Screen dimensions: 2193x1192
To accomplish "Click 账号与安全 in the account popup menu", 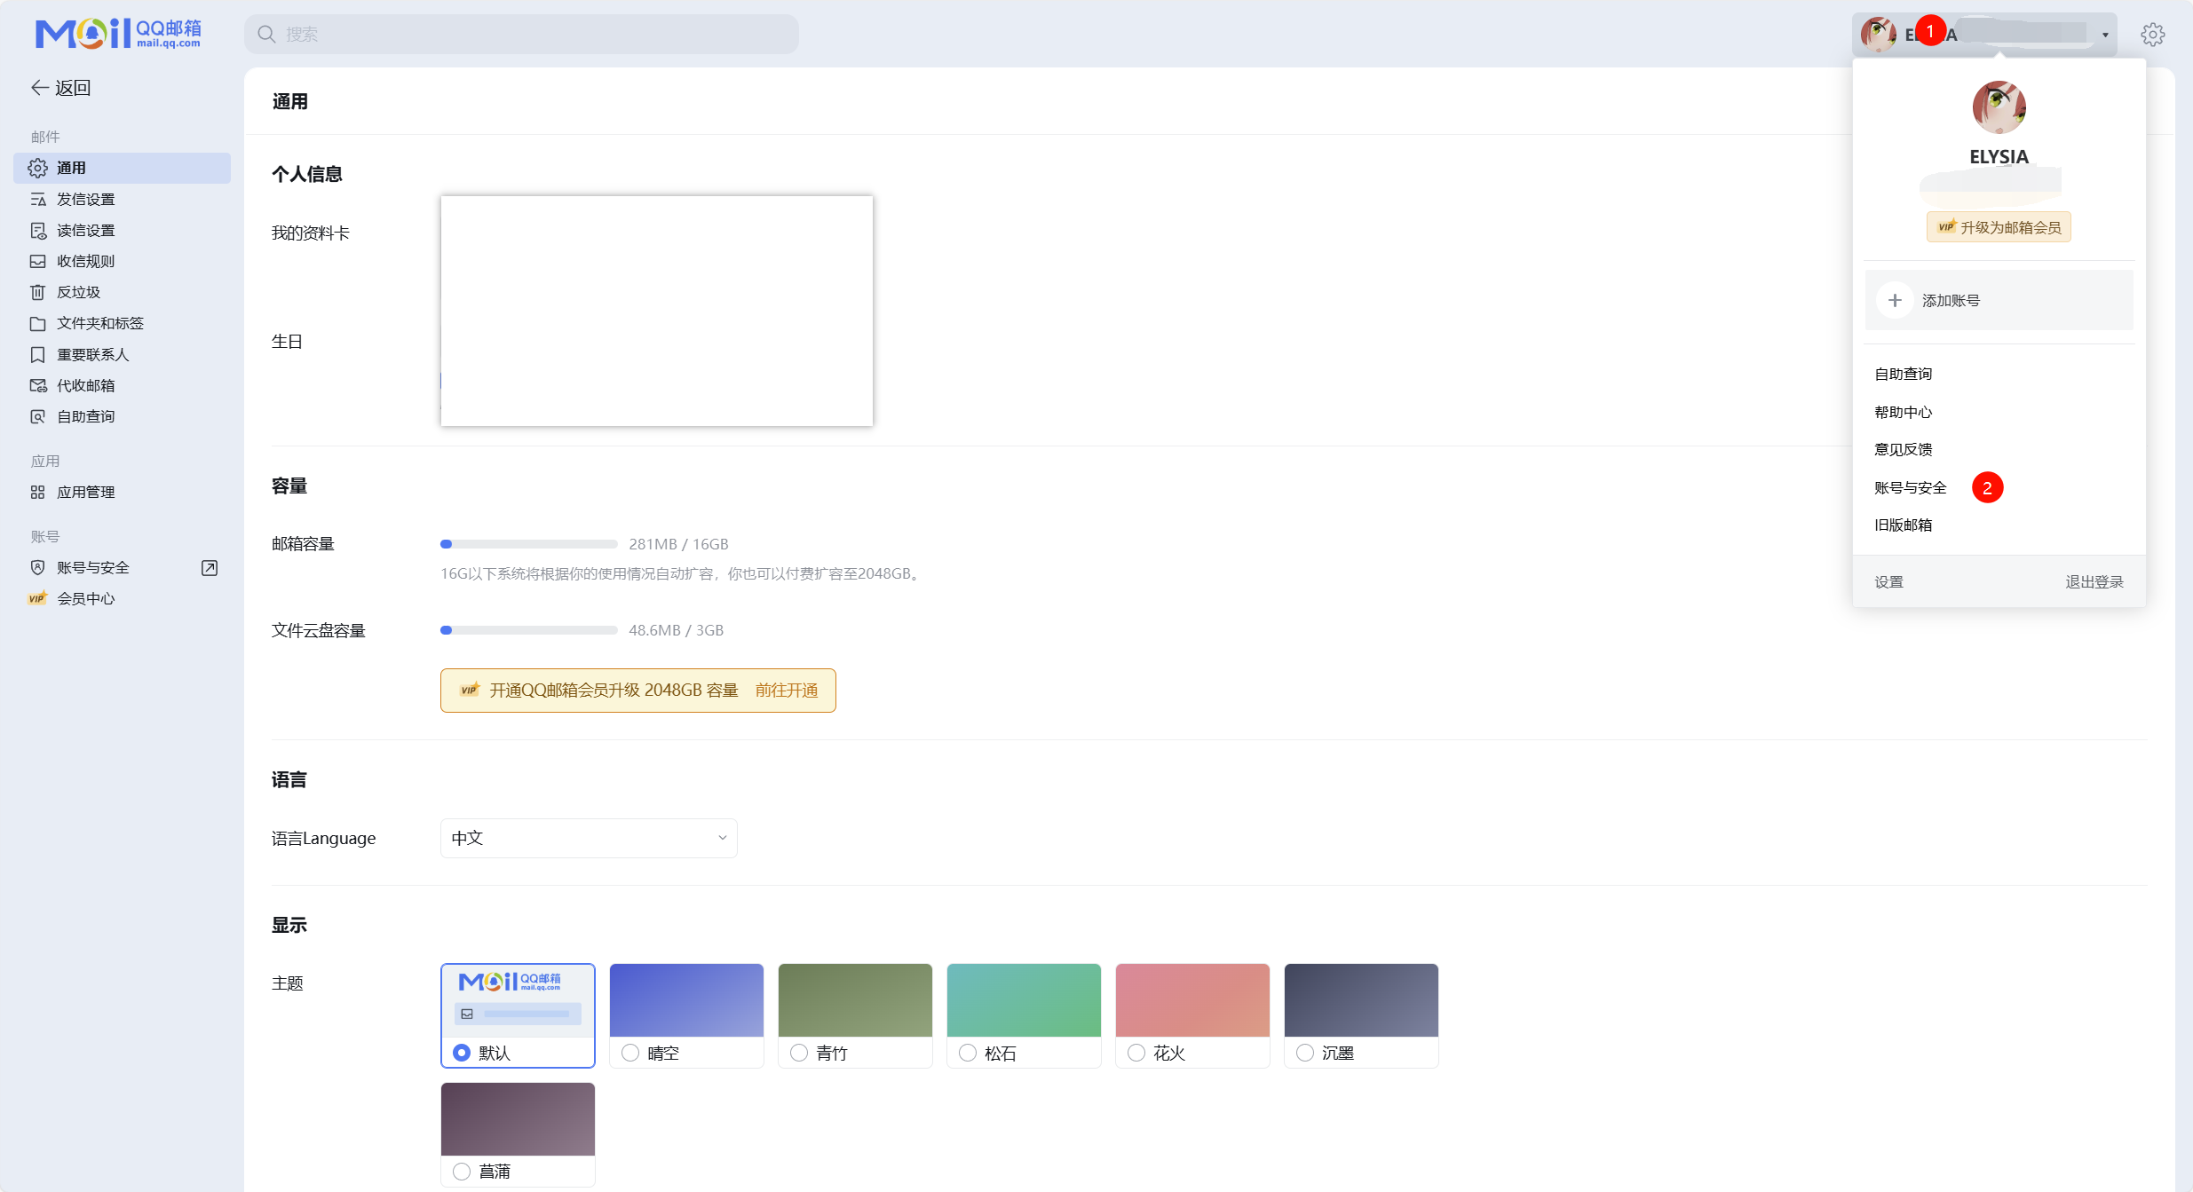I will [1911, 487].
